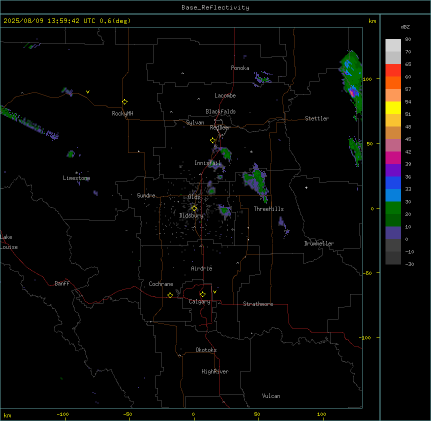This screenshot has width=431, height=421.
Task: Click the Lake Louise label
Action: [x=9, y=242]
